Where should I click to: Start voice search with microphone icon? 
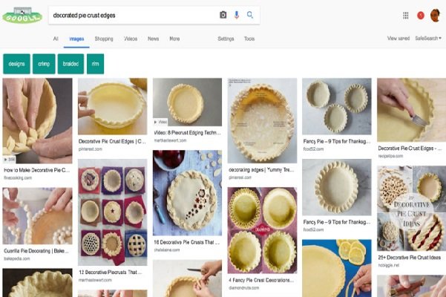237,15
